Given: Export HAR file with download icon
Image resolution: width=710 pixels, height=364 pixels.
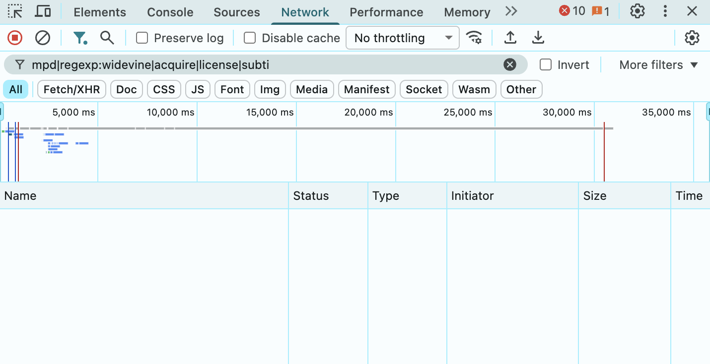Looking at the screenshot, I should [538, 38].
